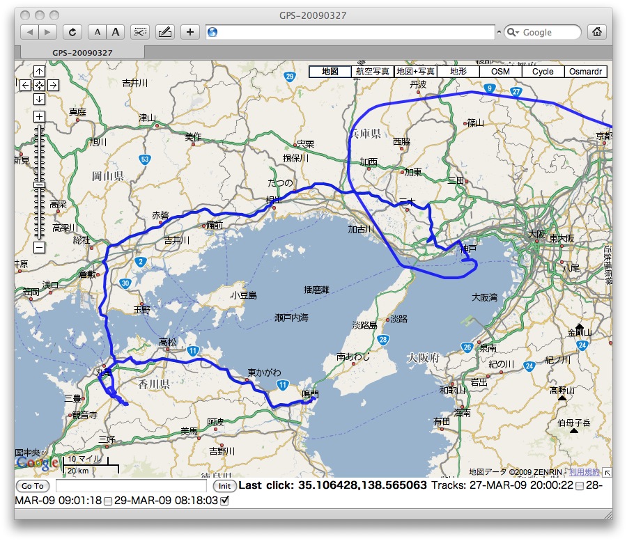Click the 瀬戸内海 sea label

291,317
